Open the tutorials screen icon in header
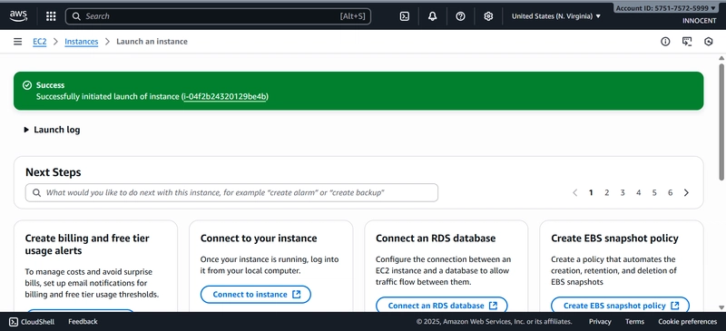The width and height of the screenshot is (726, 331). 687,42
